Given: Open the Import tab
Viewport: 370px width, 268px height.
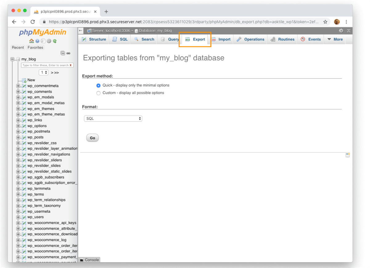Looking at the screenshot, I should (x=221, y=39).
